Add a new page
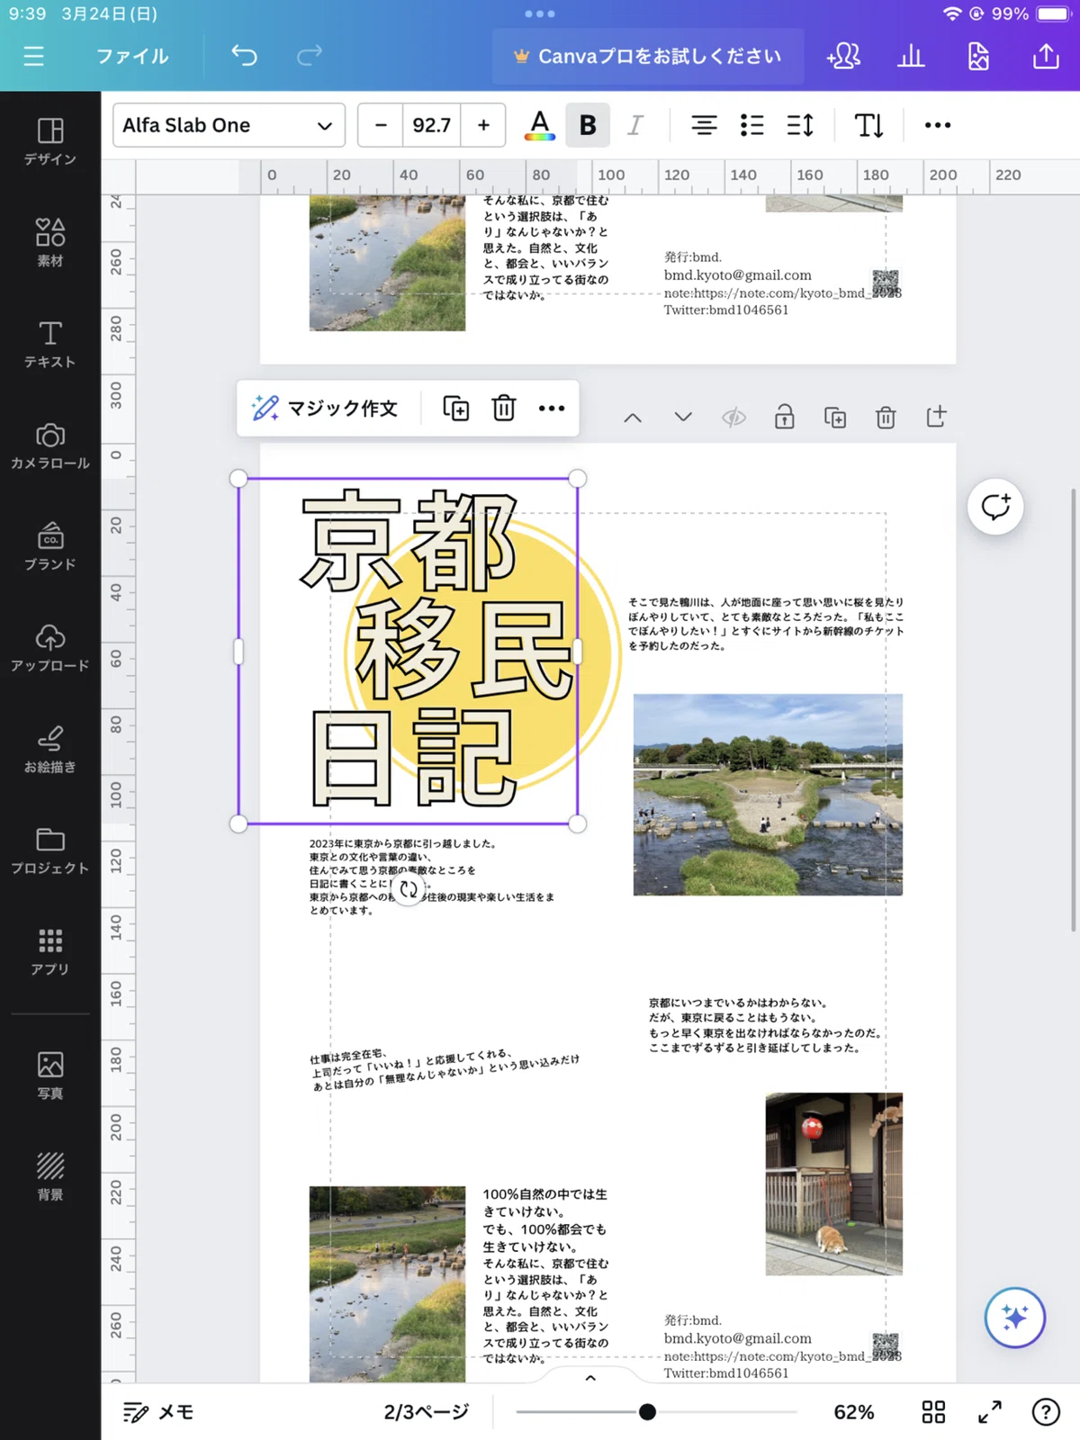 pos(936,416)
